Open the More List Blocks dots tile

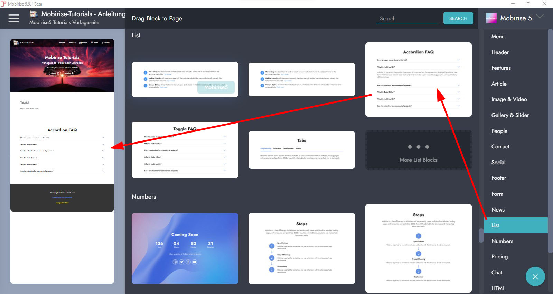tap(418, 150)
